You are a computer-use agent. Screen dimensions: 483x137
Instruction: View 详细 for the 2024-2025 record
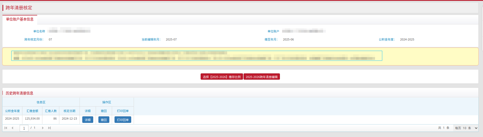click(x=88, y=120)
